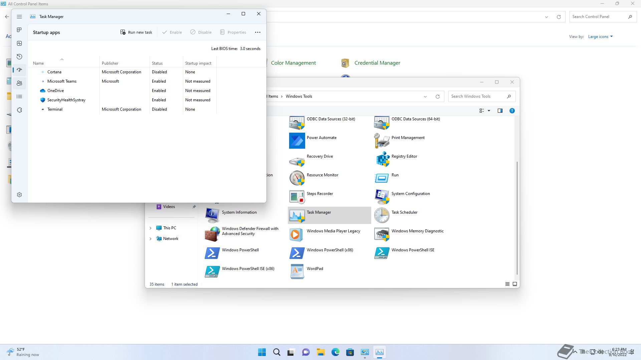The height and width of the screenshot is (360, 641).
Task: Open Users page in Task Manager sidebar
Action: pos(19,83)
